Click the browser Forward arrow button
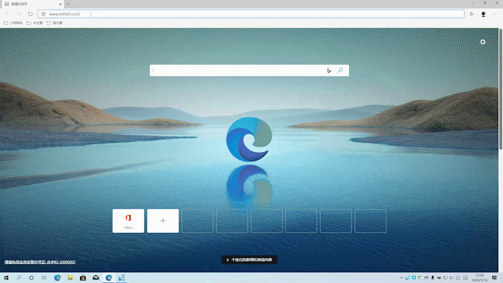The height and width of the screenshot is (283, 503). click(x=19, y=14)
